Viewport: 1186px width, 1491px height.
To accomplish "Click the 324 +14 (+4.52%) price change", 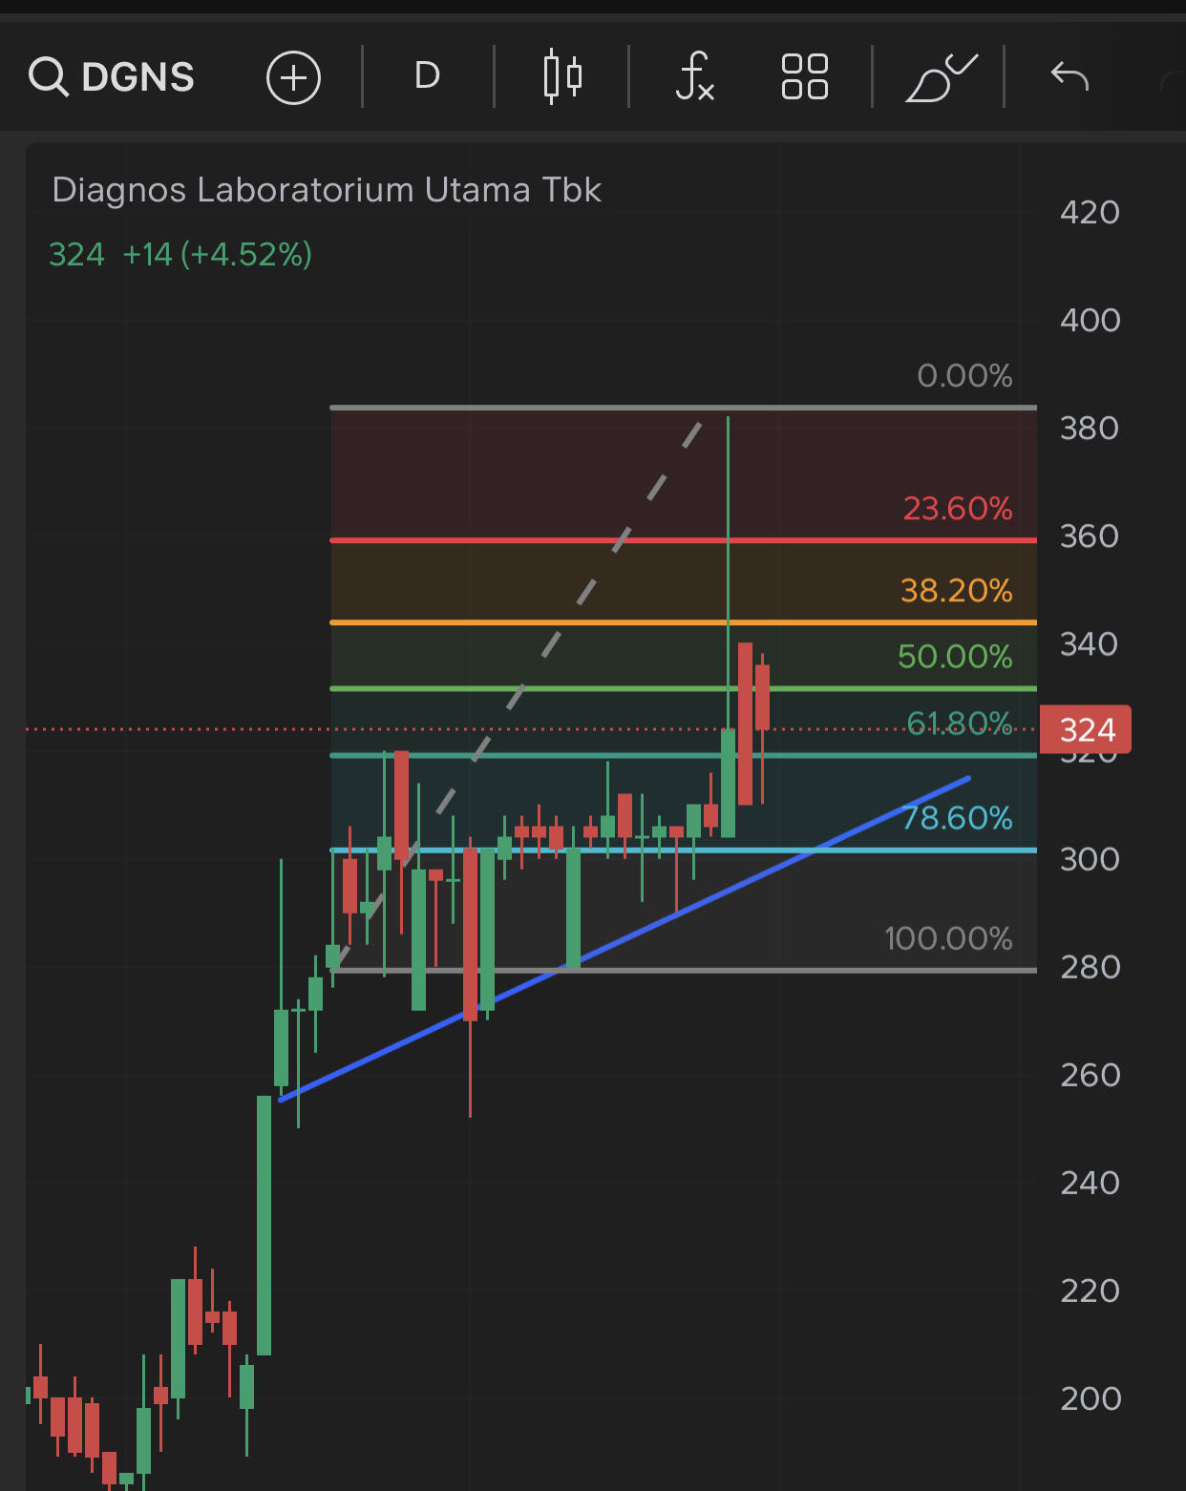I will pyautogui.click(x=180, y=255).
